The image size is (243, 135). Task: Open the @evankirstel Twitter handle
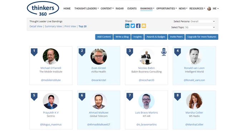pyautogui.click(x=99, y=80)
